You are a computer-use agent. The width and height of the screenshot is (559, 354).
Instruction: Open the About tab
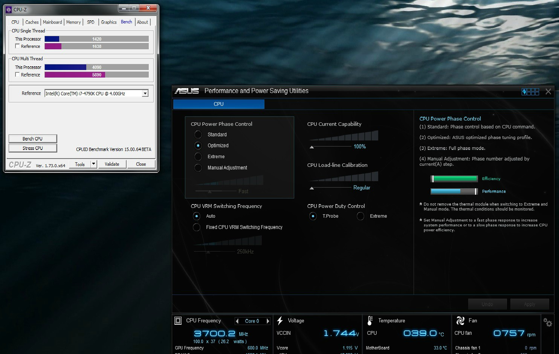click(142, 22)
